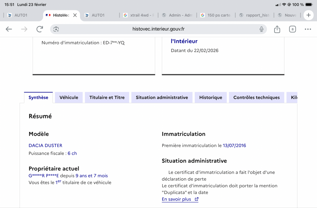The image size is (317, 208).
Task: Close the HistoVec browser tab
Action: [x=75, y=15]
